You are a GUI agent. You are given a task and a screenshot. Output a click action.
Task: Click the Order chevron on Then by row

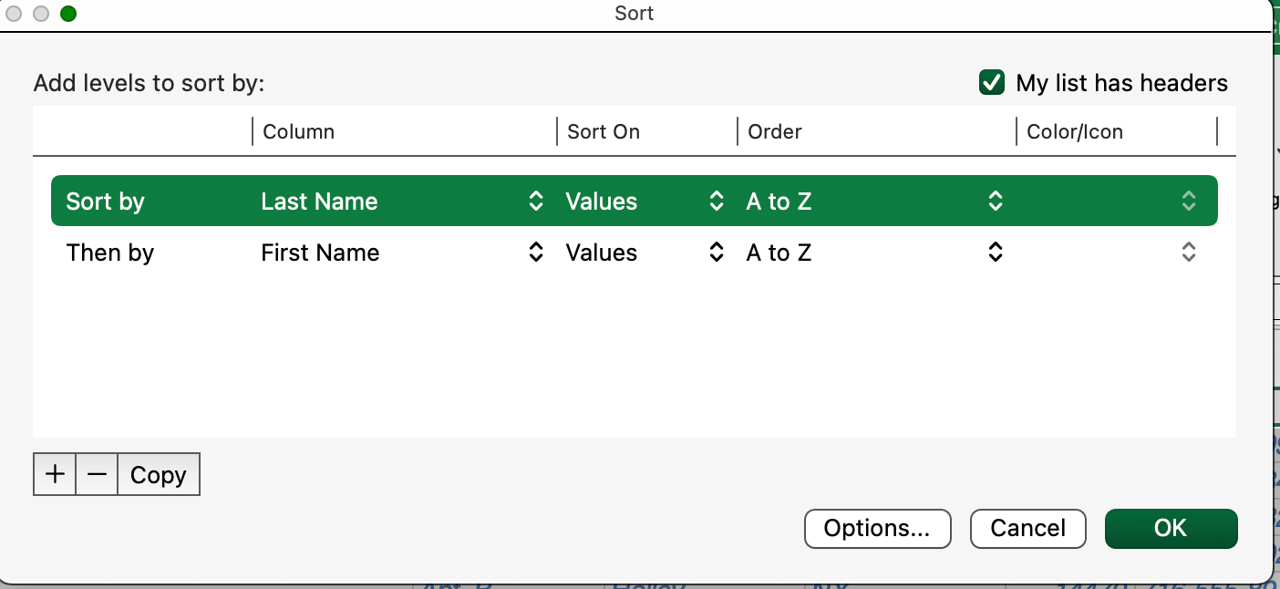pyautogui.click(x=996, y=253)
